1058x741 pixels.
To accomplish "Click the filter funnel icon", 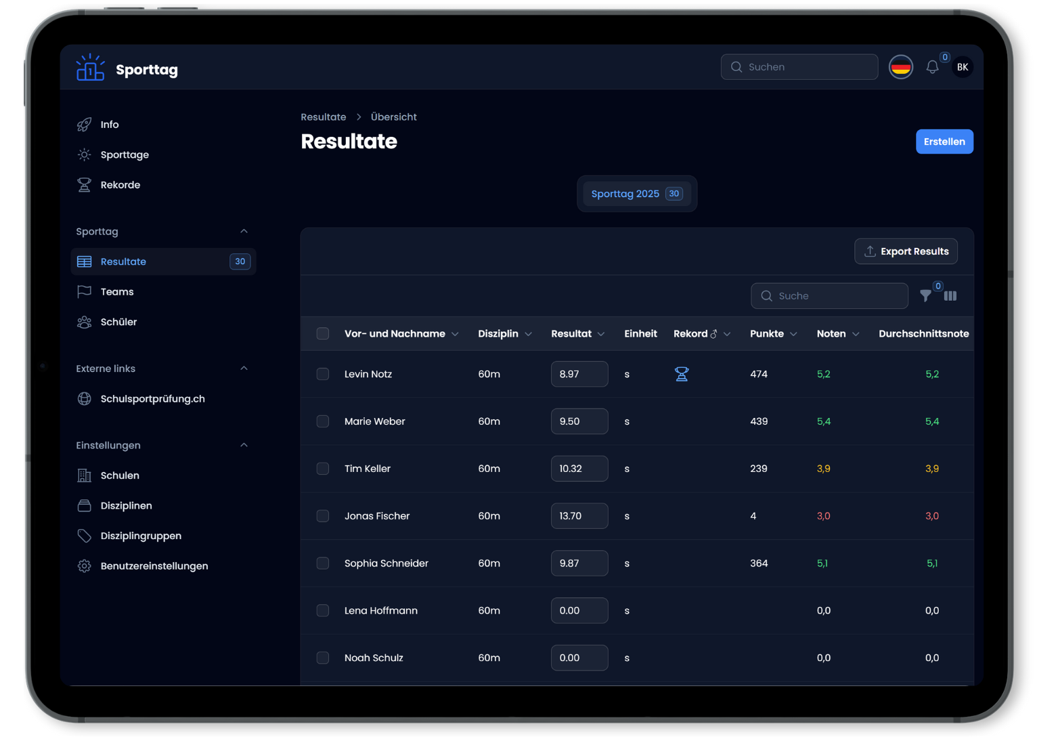I will point(925,296).
